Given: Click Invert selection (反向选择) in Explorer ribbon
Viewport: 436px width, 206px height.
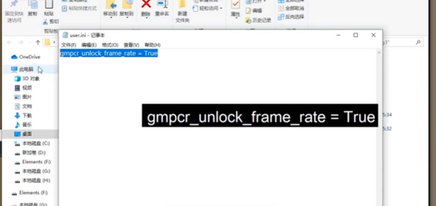Looking at the screenshot, I should [291, 17].
